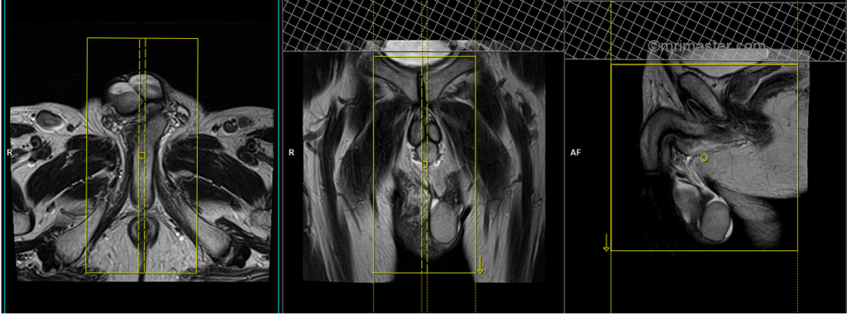This screenshot has width=847, height=314.
Task: Click the slice direction arrow in sagittal view
Action: coord(606,242)
